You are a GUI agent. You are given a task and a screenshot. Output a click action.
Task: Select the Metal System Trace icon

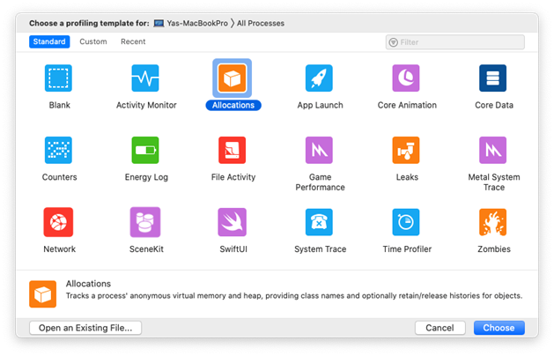493,151
